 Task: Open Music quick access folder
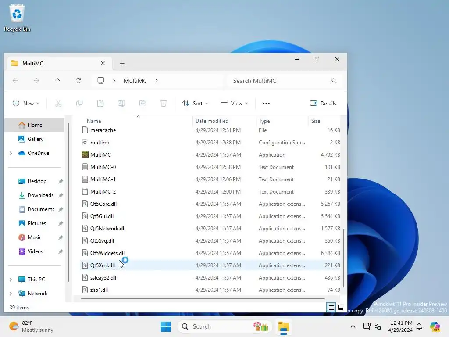(34, 237)
